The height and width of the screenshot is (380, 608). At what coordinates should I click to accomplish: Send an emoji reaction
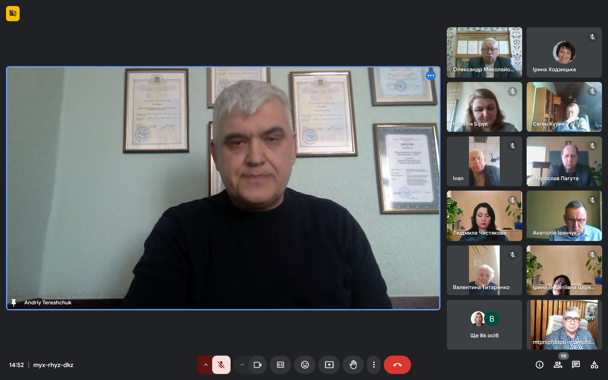click(305, 365)
